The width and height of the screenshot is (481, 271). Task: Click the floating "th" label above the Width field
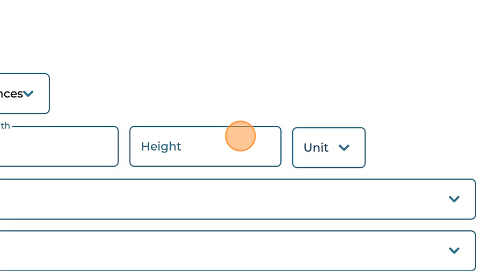pos(5,126)
